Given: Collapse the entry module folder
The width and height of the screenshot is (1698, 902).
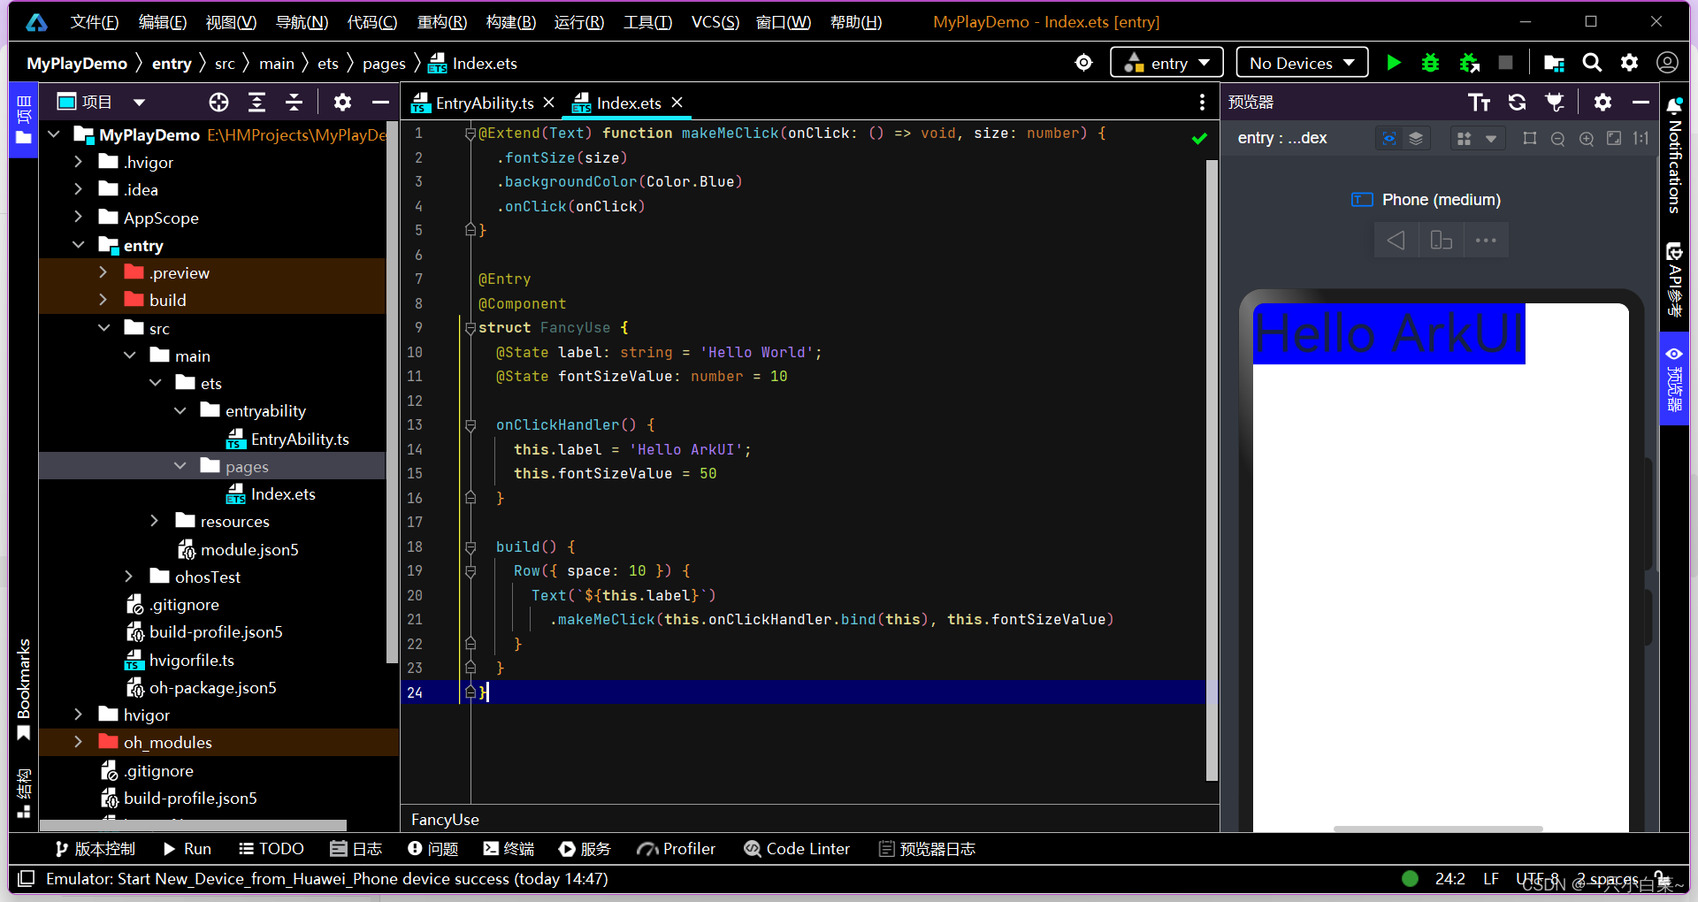Looking at the screenshot, I should coord(78,245).
